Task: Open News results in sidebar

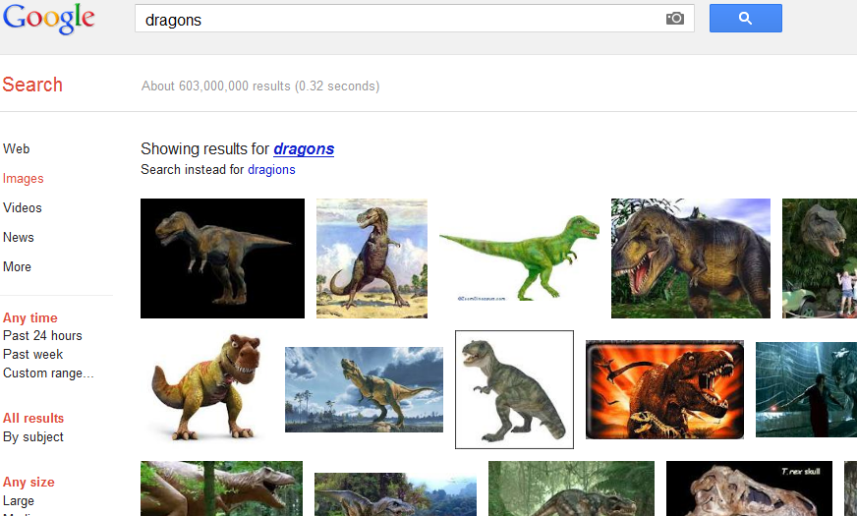Action: tap(19, 238)
